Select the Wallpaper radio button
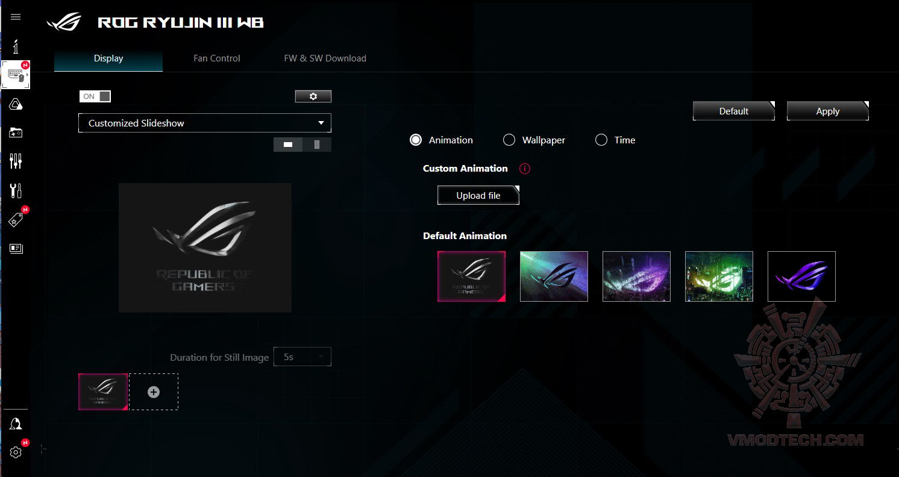 tap(509, 140)
